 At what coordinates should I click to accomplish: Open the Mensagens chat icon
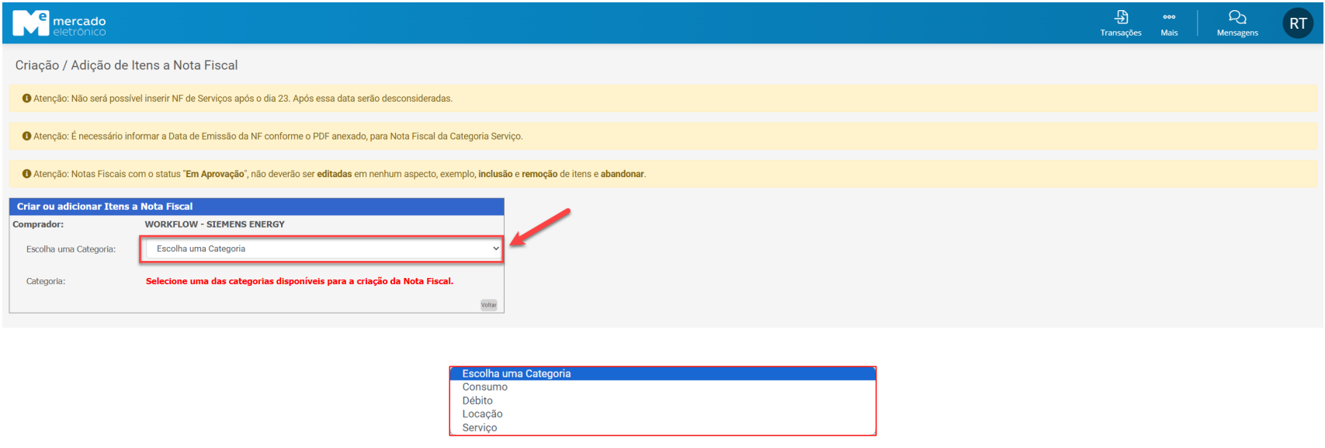1237,18
